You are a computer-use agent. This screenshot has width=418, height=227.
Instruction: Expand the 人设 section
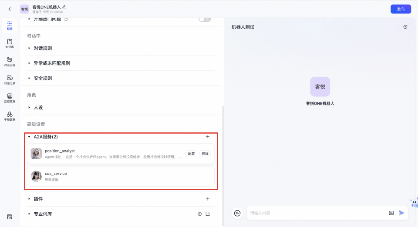[x=29, y=107]
